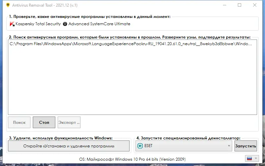Screen dimensions: 265x166
Task: Click the OS: Майкрософт Windows 10 Pro status text
Action: tap(132, 159)
